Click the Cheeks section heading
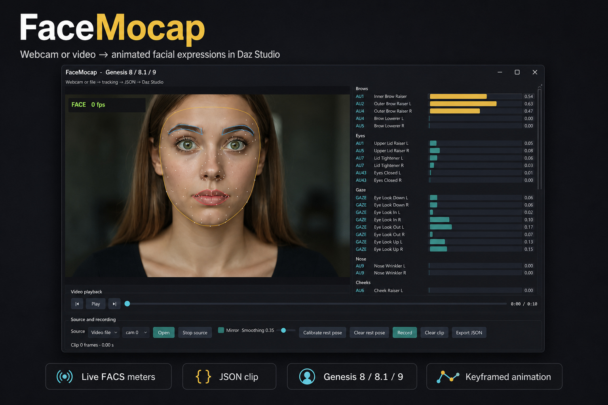Image resolution: width=608 pixels, height=405 pixels. click(363, 282)
